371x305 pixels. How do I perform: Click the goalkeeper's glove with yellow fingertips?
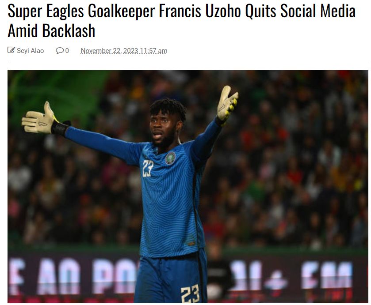(x=227, y=103)
